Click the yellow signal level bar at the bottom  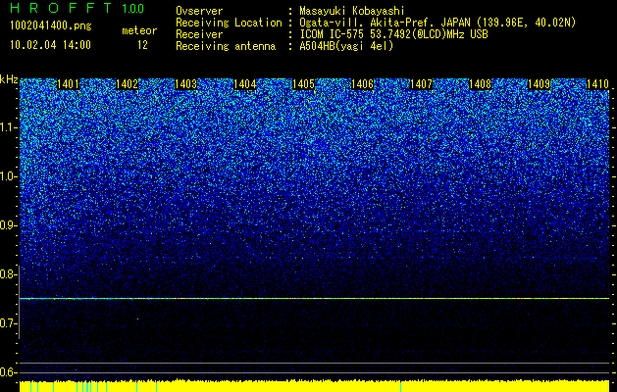(314, 386)
